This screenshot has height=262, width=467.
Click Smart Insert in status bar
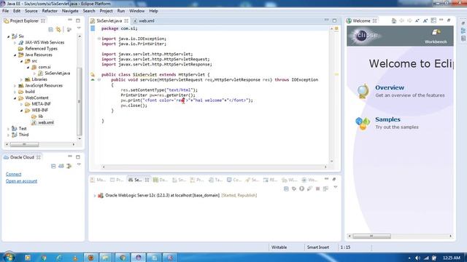(318, 247)
